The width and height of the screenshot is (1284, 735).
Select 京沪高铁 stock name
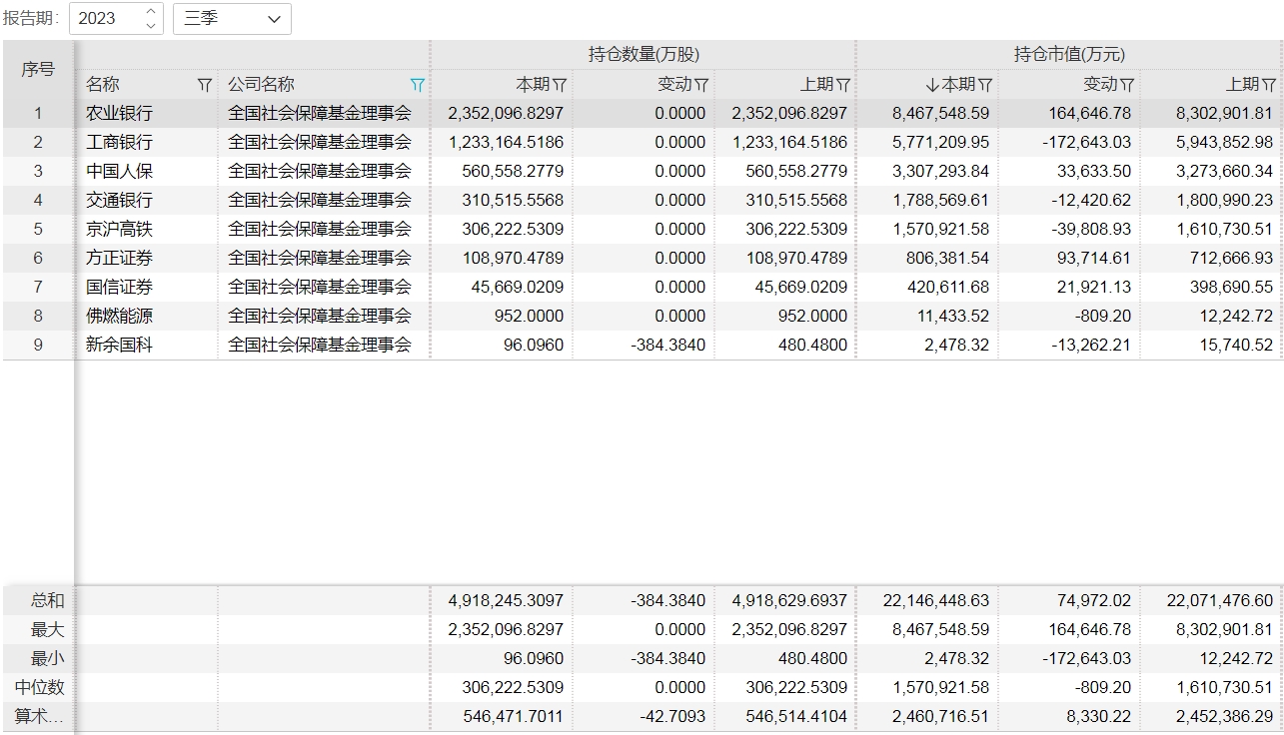(120, 230)
